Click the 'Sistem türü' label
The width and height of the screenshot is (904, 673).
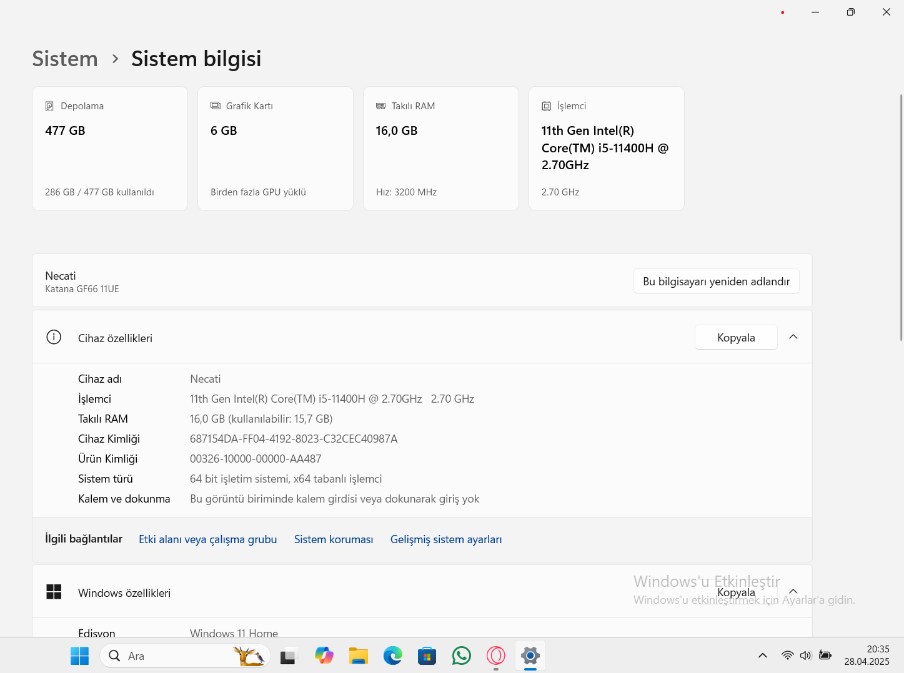(106, 479)
